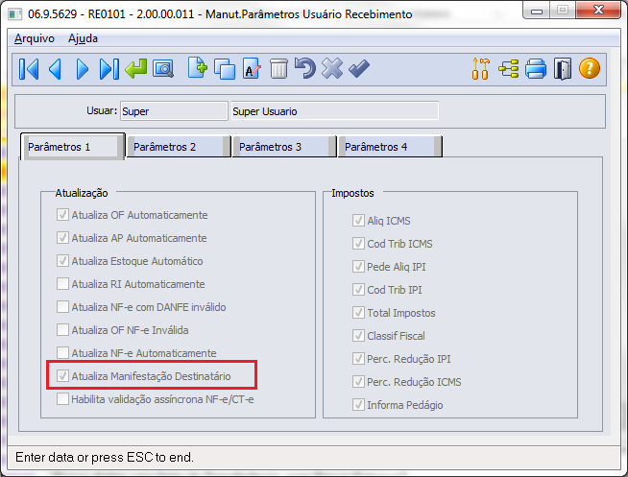Undo changes with curved arrow icon

[305, 68]
